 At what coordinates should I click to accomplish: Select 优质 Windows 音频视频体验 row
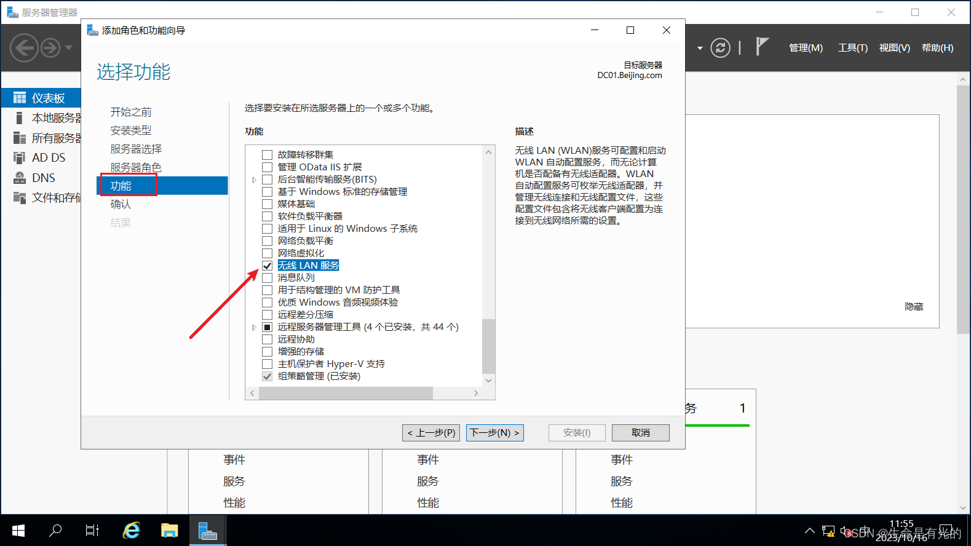(x=338, y=303)
